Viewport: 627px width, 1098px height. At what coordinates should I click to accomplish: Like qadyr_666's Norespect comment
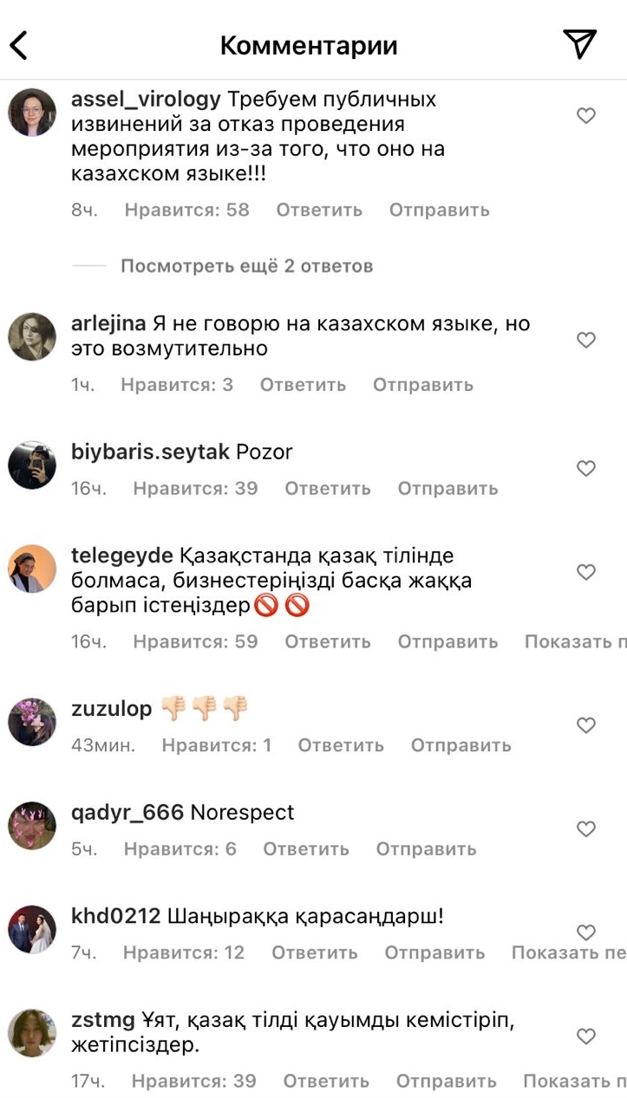tap(586, 829)
